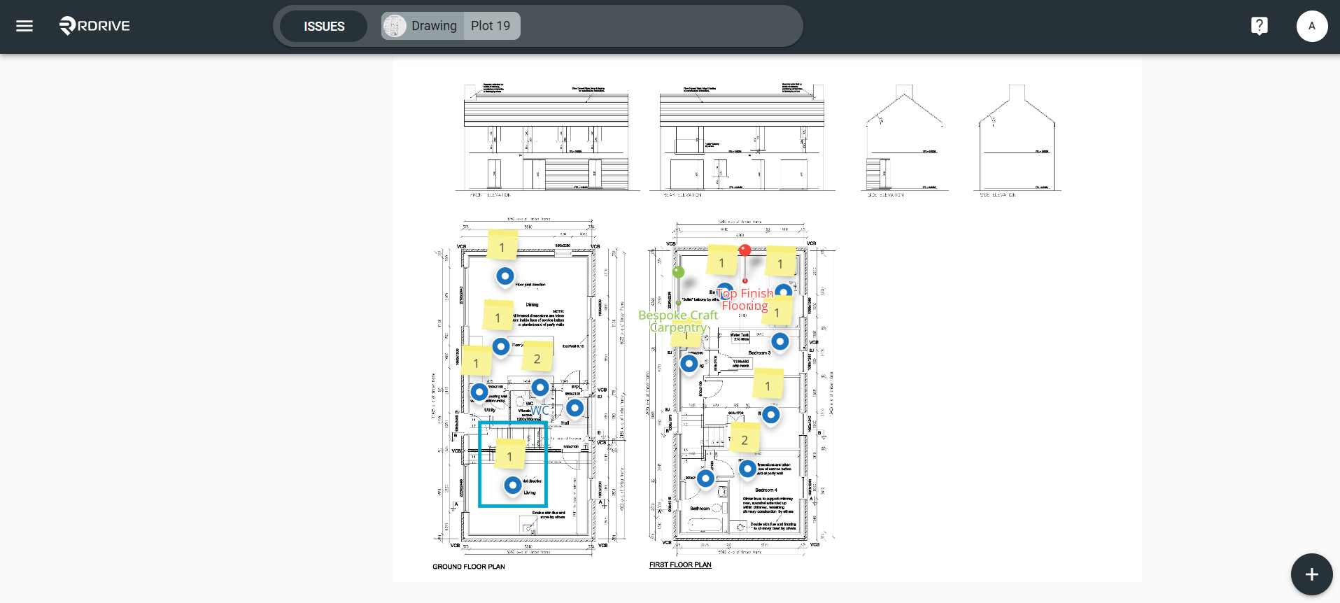The height and width of the screenshot is (603, 1340).
Task: Click the GROUND FLOOR PLAN title text
Action: [469, 567]
